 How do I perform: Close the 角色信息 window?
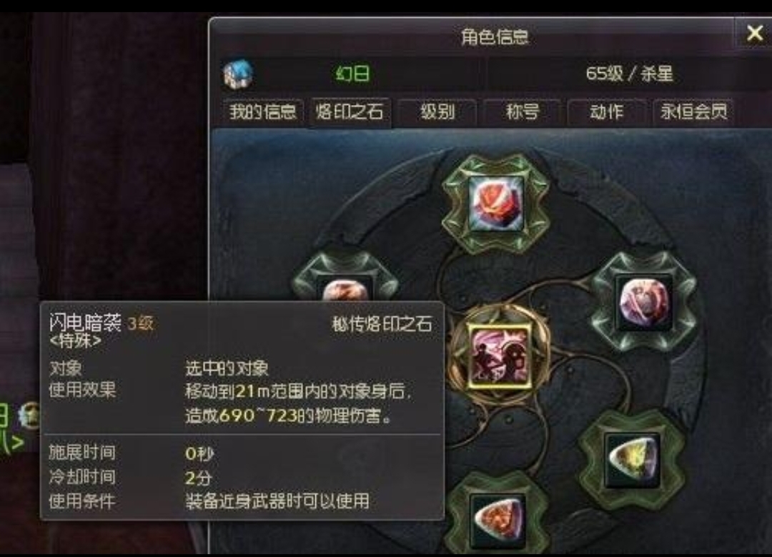click(x=754, y=34)
